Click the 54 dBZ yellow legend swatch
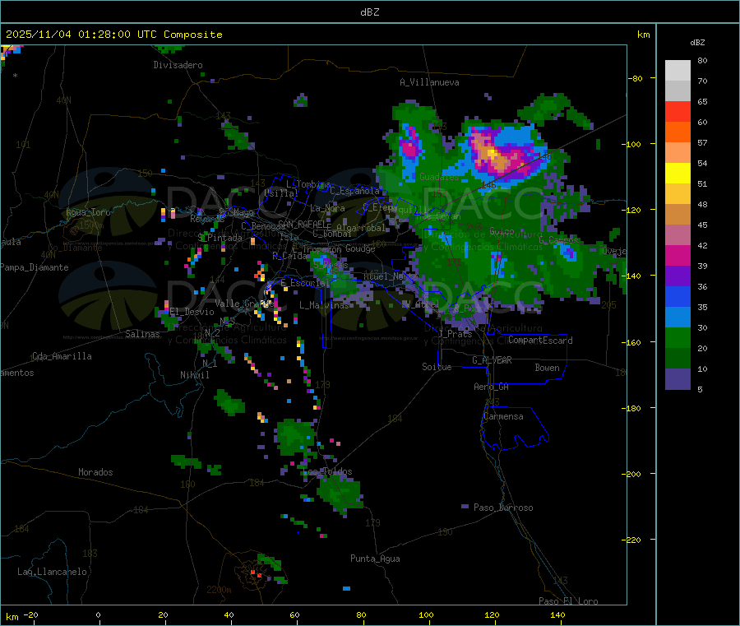Screen dimensions: 740x626 point(678,174)
